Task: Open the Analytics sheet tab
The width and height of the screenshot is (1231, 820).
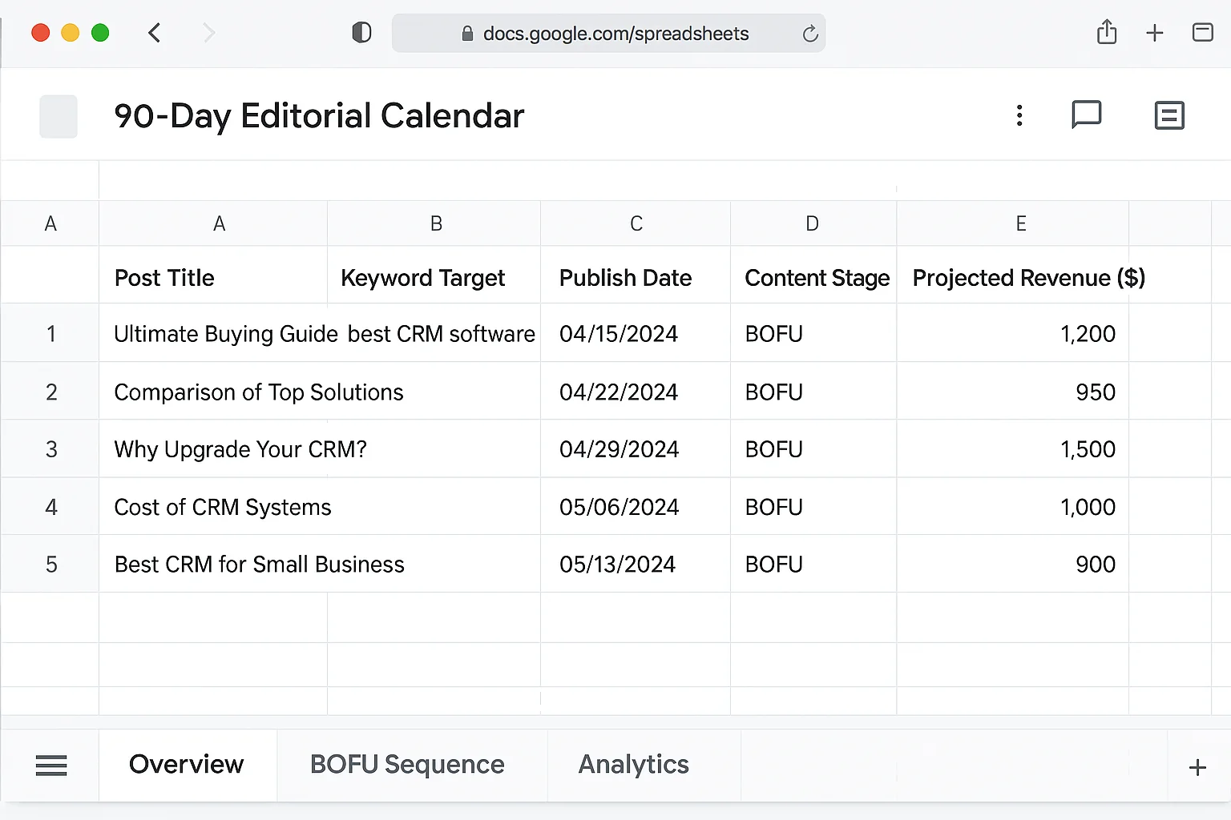Action: coord(632,765)
